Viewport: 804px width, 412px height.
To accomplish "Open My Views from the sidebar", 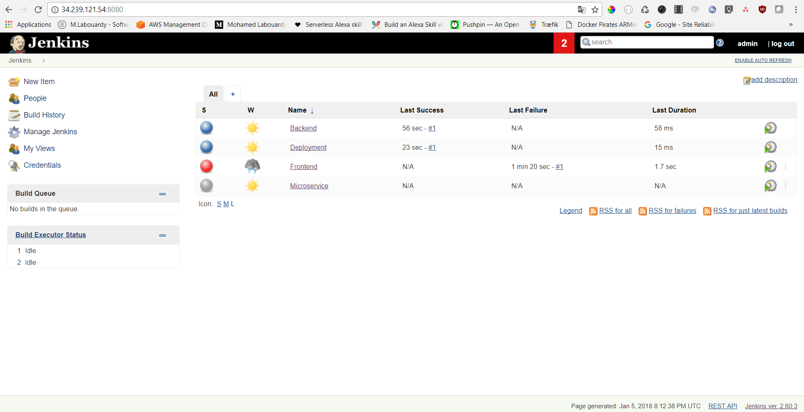I will coord(39,148).
